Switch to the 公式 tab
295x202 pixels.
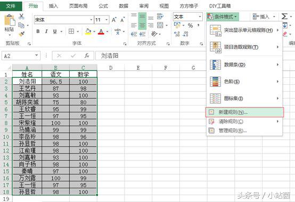(x=103, y=6)
